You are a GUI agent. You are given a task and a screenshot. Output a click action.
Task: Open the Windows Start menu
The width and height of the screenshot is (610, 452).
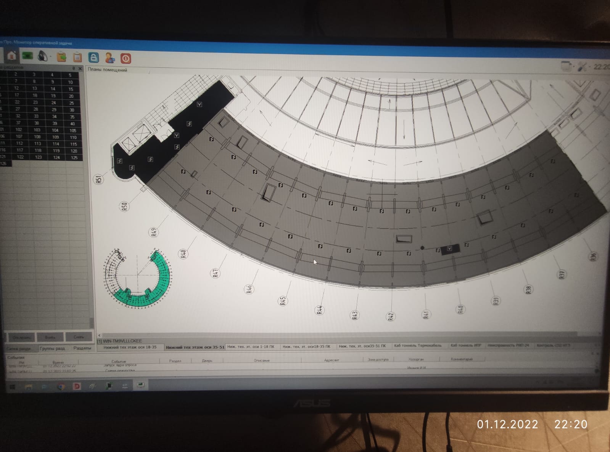point(12,387)
